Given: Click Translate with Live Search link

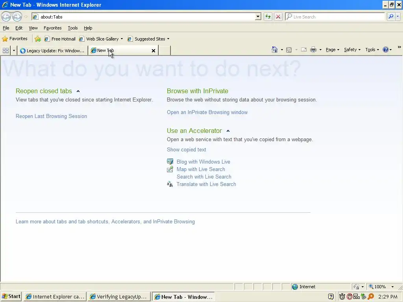Looking at the screenshot, I should (206, 184).
